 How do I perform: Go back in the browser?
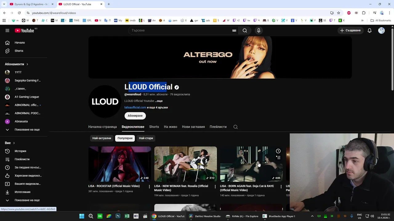(x=4, y=13)
